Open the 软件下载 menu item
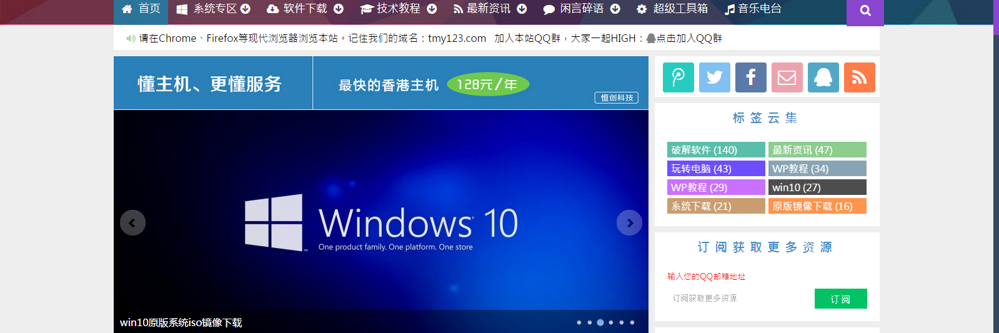999x333 pixels. [306, 9]
